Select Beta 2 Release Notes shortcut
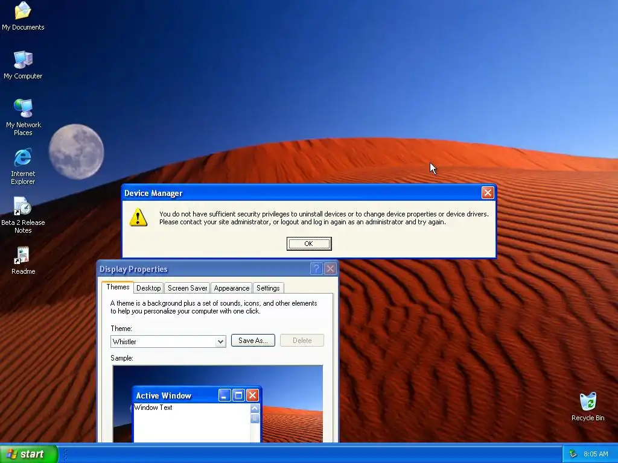The width and height of the screenshot is (618, 463). [x=23, y=215]
